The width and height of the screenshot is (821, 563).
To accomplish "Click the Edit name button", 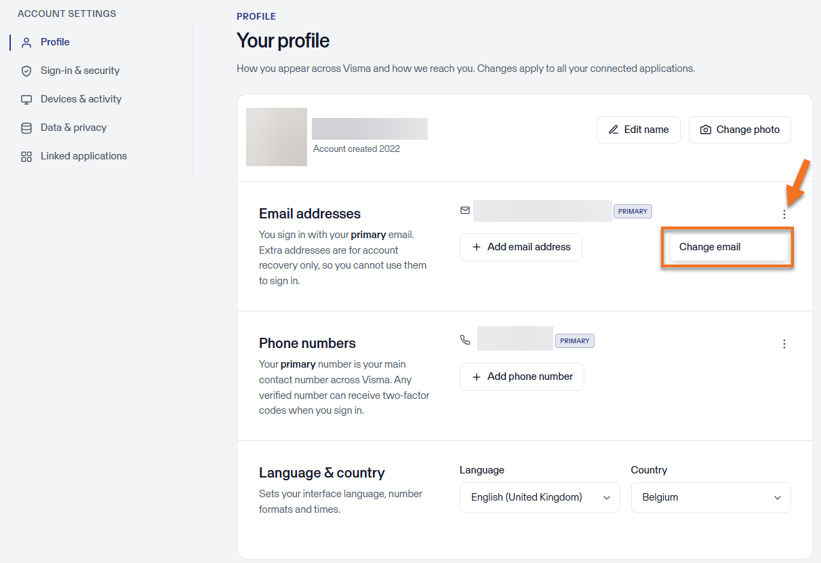I will [x=639, y=130].
